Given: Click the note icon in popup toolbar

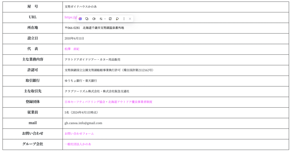Looking at the screenshot, I should (x=110, y=19).
